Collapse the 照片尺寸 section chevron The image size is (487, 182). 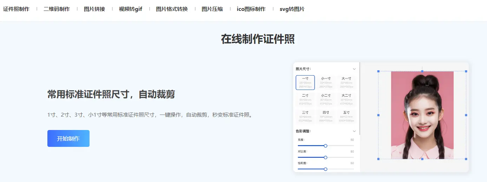coord(354,69)
